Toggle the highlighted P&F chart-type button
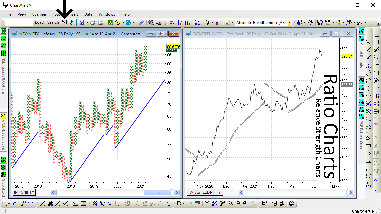This screenshot has height=214, width=381. 73,22
